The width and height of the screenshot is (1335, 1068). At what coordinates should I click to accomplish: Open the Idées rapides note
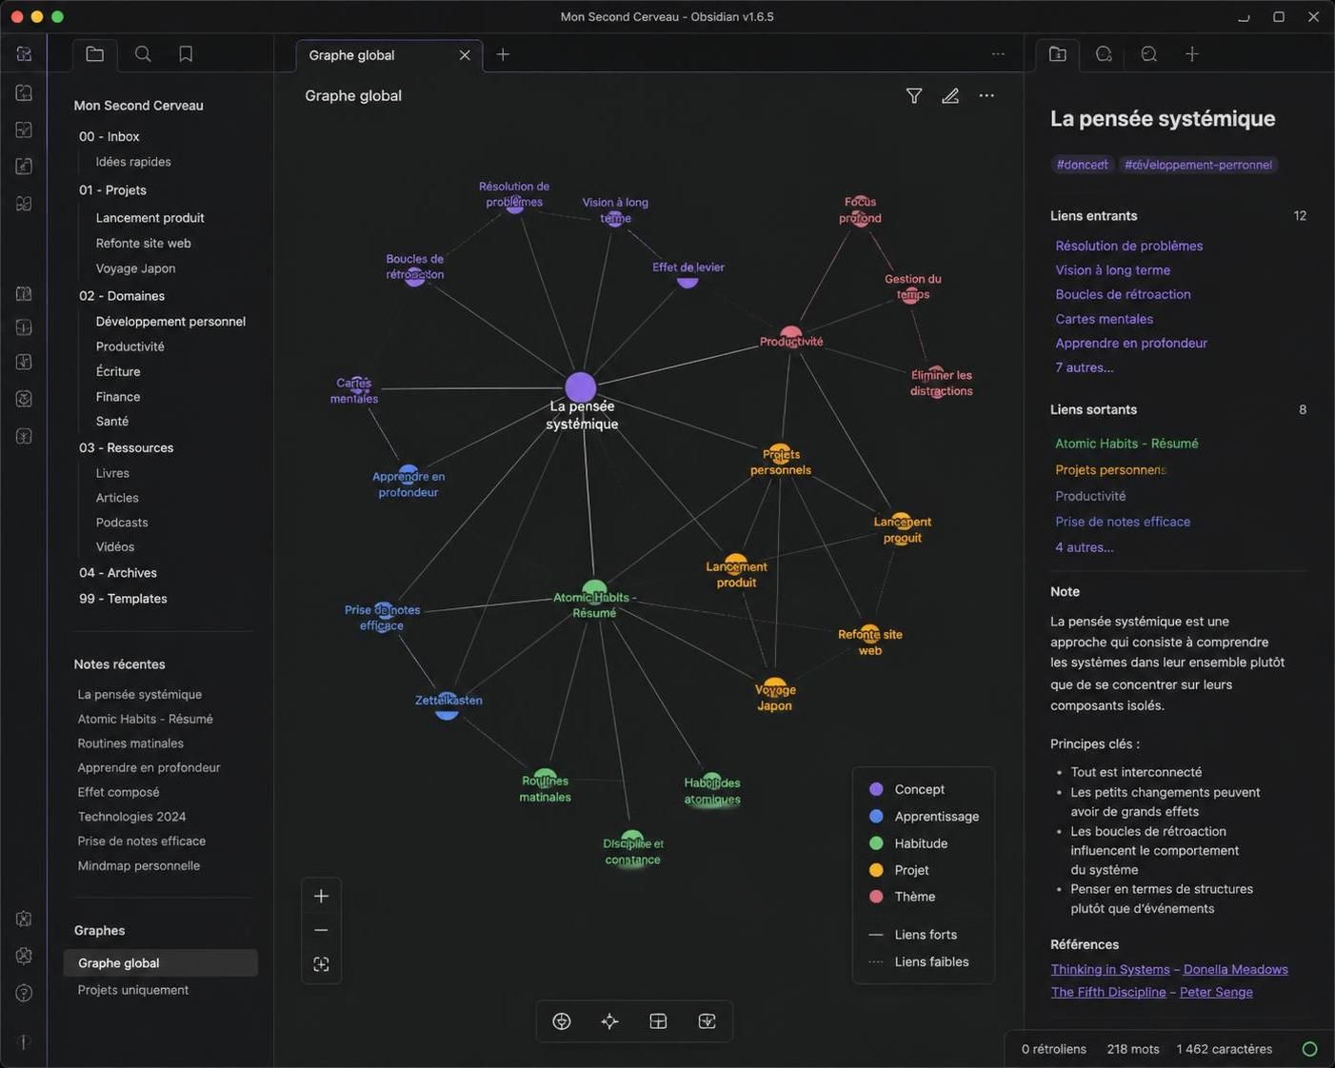click(133, 162)
